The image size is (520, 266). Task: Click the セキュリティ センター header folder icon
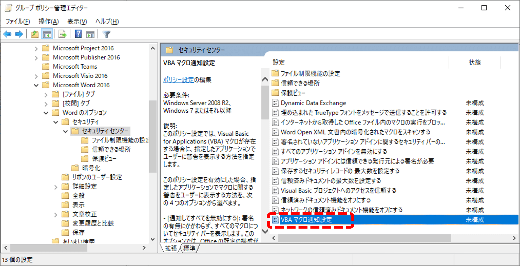tap(170, 50)
